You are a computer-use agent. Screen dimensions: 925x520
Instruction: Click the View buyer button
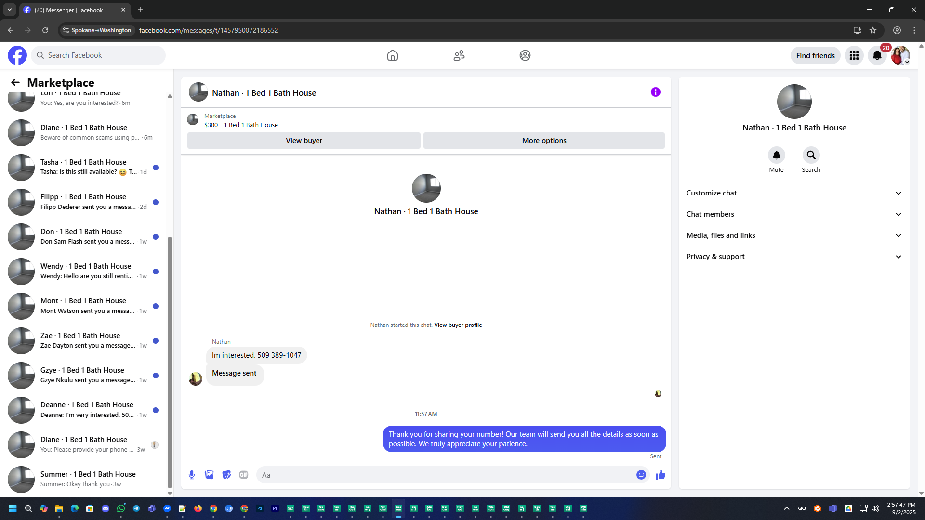[x=304, y=141]
